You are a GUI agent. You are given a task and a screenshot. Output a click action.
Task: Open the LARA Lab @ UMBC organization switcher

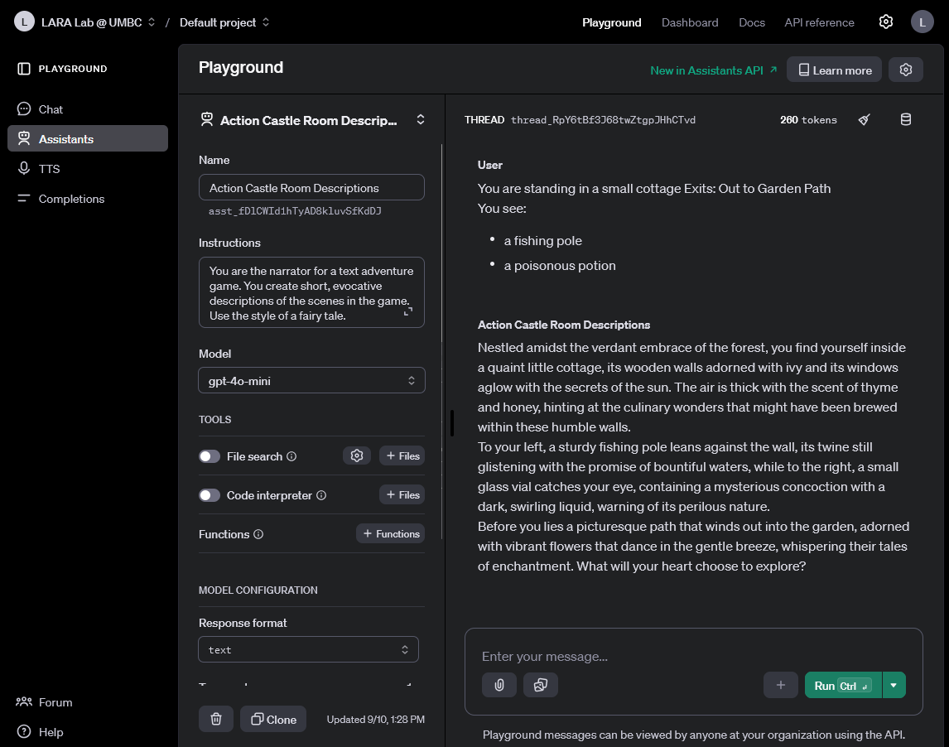[98, 22]
